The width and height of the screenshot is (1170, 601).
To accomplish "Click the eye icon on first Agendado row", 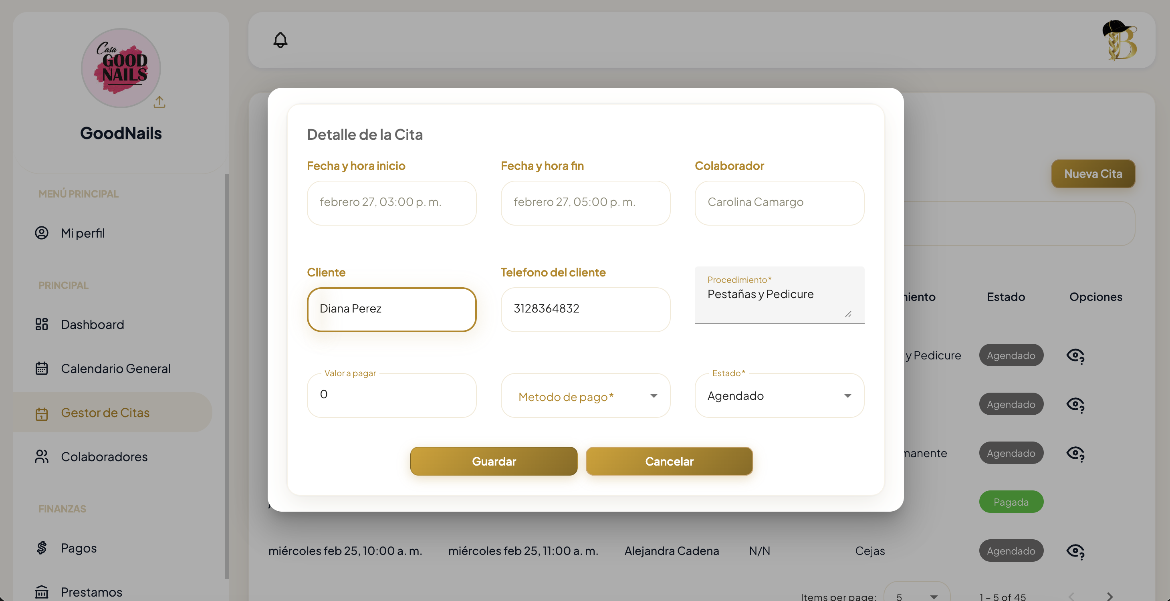I will [1075, 355].
